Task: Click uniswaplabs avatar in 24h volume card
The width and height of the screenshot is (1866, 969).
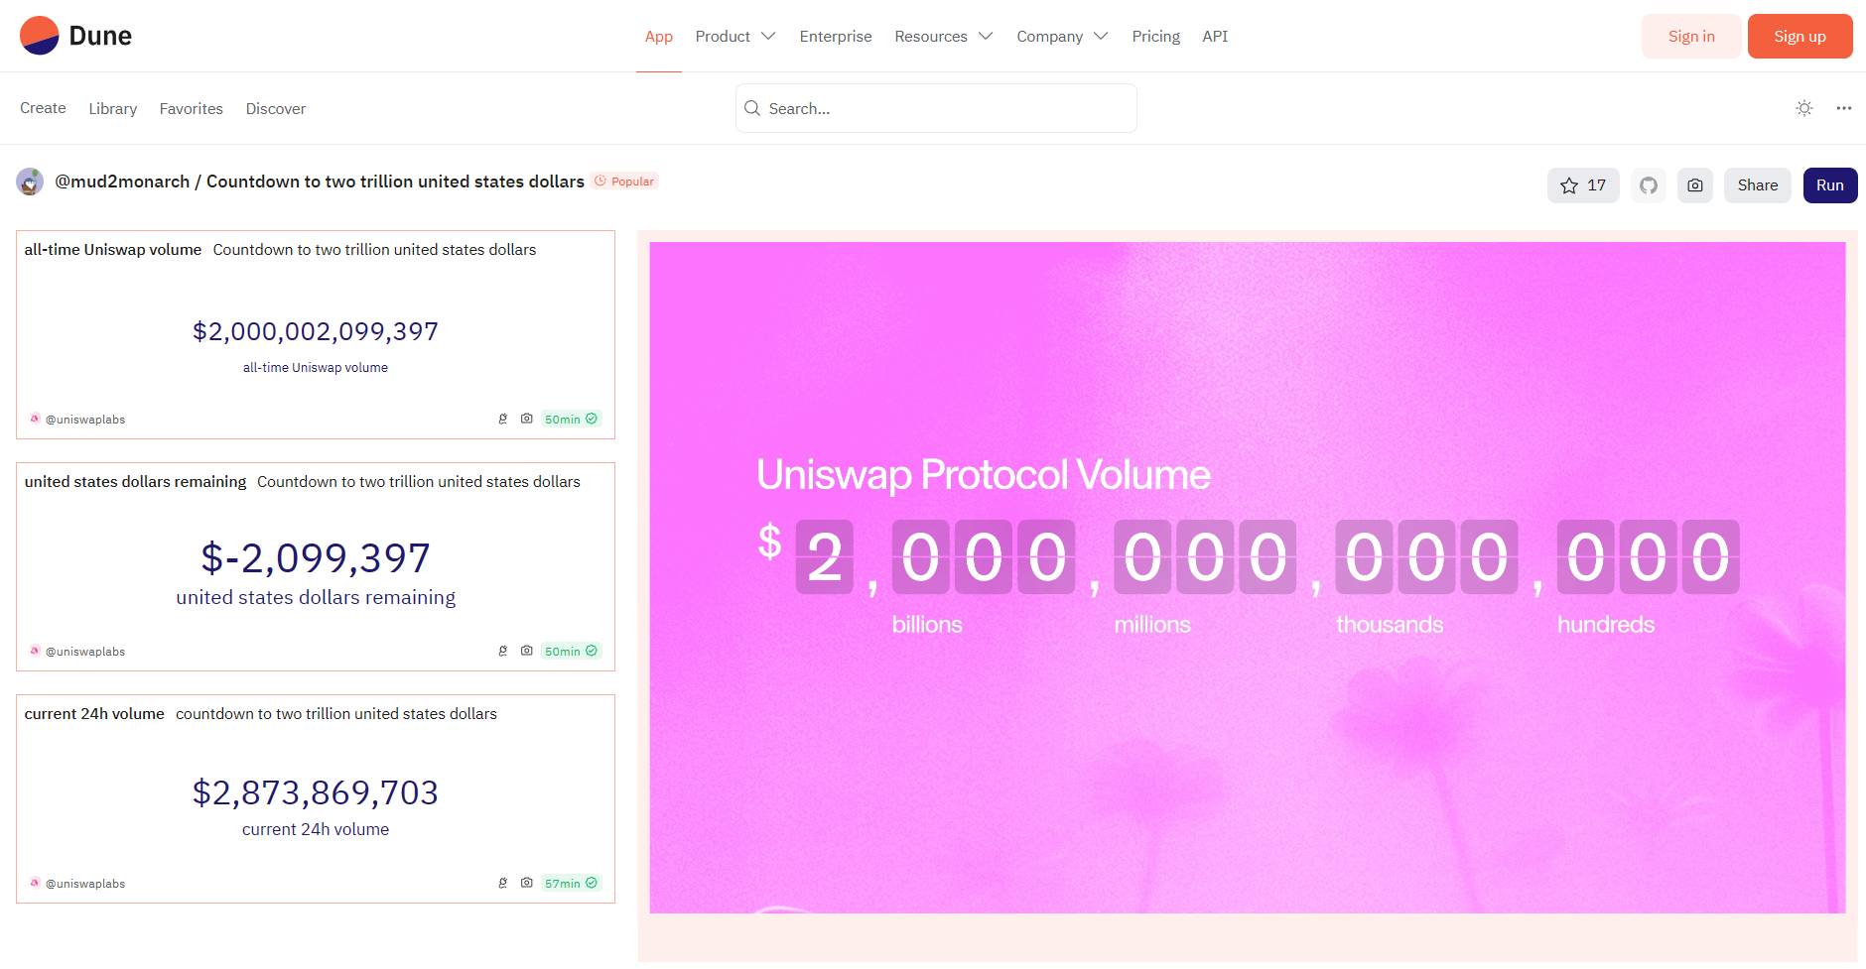Action: (35, 883)
